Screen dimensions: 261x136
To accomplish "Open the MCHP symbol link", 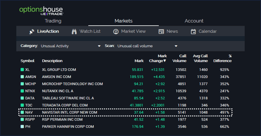I will point(30,84).
